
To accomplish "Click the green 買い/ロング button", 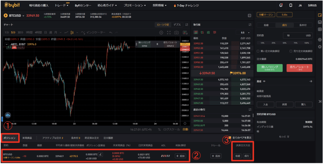I will [269, 68].
